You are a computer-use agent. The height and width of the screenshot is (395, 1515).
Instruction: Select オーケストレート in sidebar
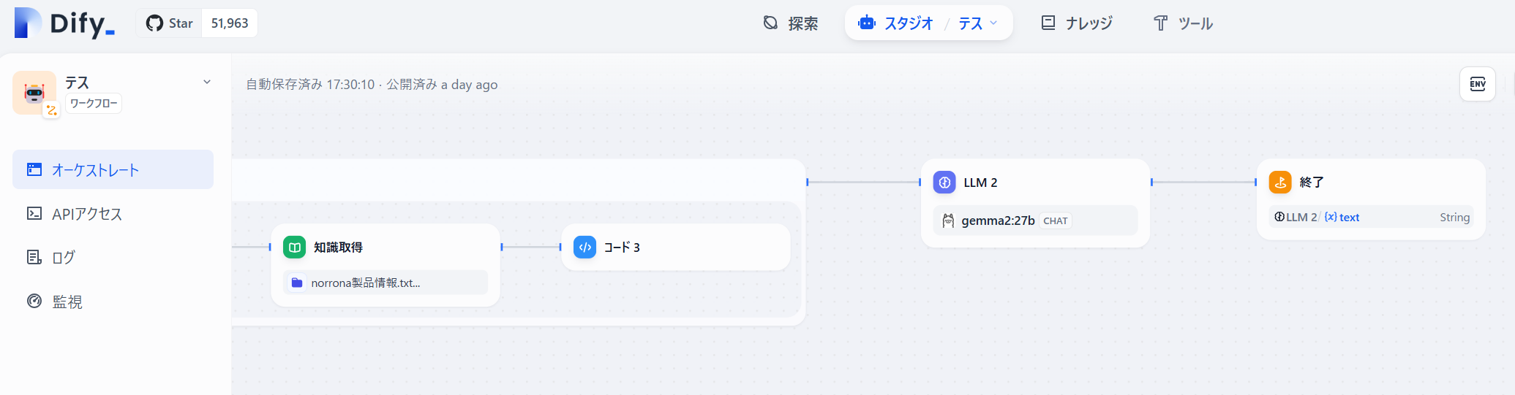[x=113, y=169]
